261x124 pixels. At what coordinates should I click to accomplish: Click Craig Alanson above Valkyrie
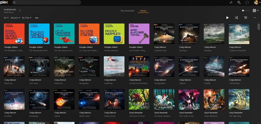point(185,80)
